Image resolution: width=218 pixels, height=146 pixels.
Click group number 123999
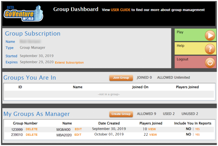click(x=17, y=130)
